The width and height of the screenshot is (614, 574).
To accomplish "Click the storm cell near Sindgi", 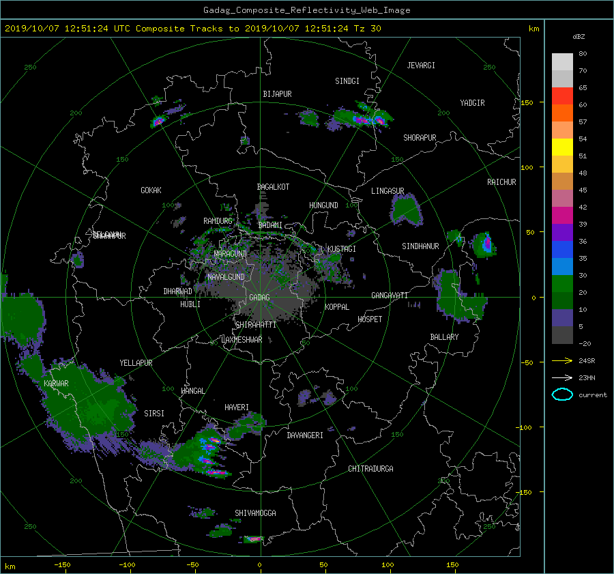I will click(x=362, y=117).
